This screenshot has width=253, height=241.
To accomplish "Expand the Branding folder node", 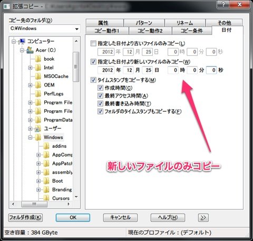I will click(x=38, y=190).
